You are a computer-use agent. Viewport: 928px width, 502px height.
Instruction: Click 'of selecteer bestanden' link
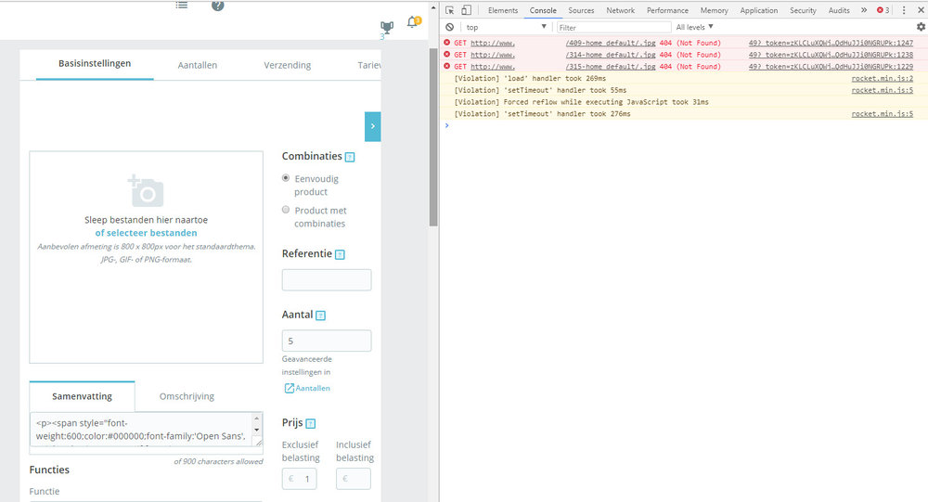coord(147,233)
